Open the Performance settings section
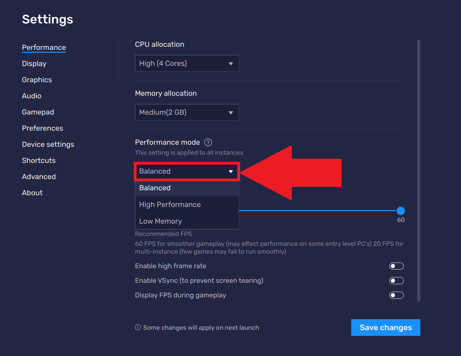 pos(44,48)
